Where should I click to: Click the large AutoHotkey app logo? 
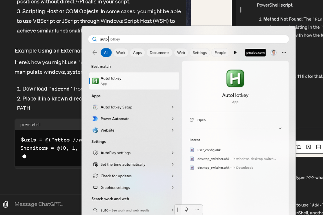[x=235, y=79]
